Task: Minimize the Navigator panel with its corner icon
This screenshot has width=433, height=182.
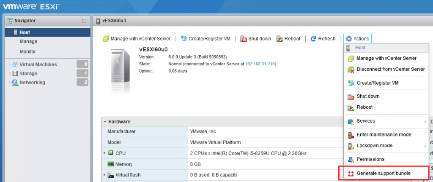Action: click(x=84, y=21)
